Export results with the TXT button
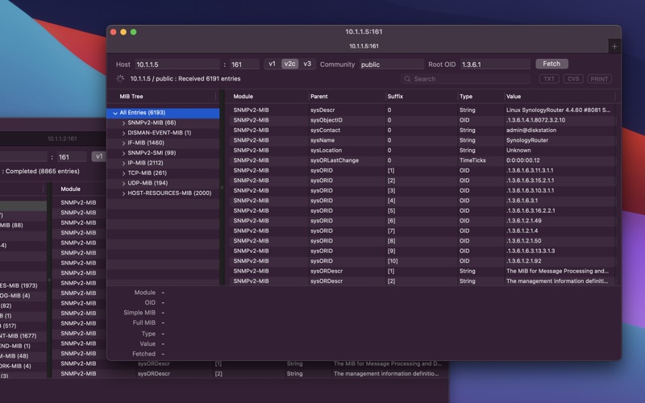The height and width of the screenshot is (403, 645). coord(549,79)
